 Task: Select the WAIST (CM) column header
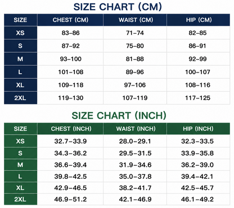pos(135,20)
